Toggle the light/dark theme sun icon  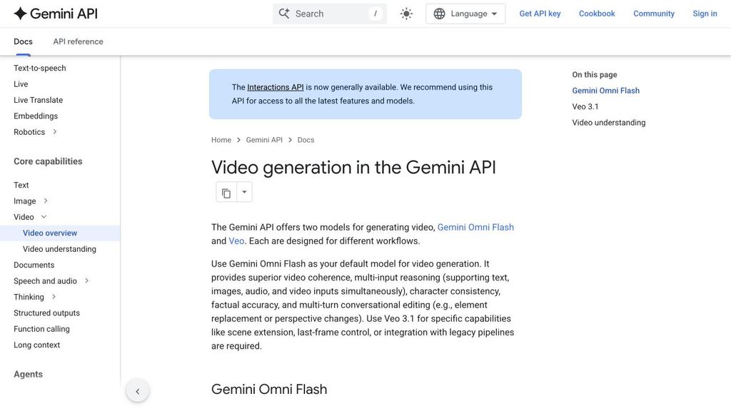(406, 14)
